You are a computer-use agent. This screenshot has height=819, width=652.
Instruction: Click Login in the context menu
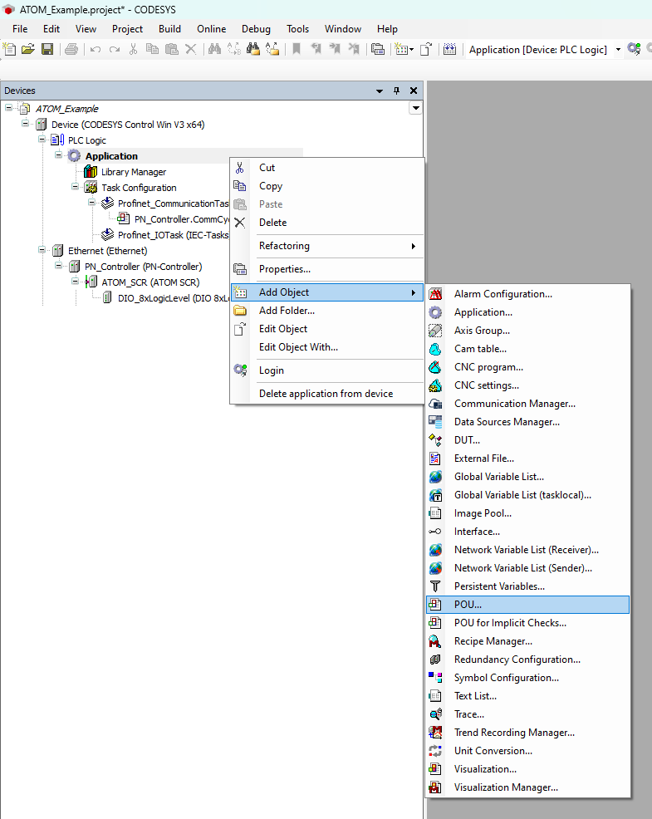point(271,370)
